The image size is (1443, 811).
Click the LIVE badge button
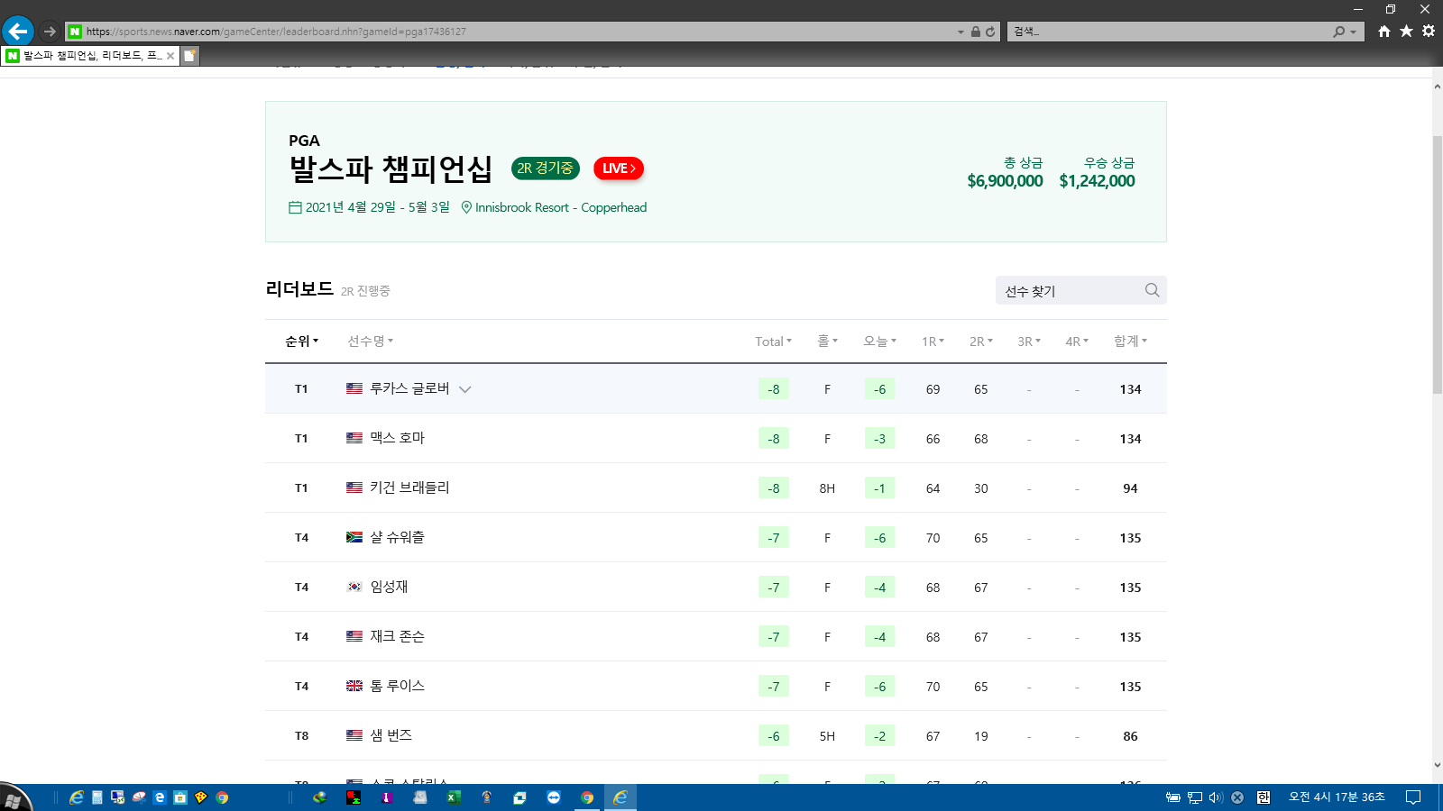619,169
